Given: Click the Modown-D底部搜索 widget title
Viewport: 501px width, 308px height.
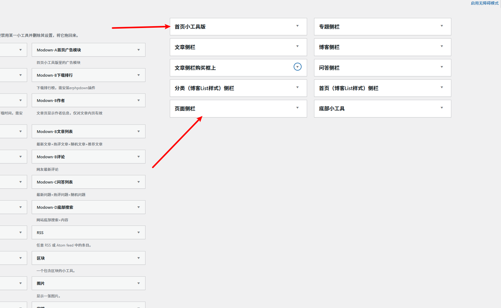Looking at the screenshot, I should click(55, 207).
